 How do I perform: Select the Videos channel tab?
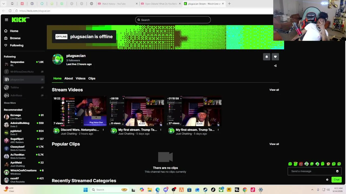pyautogui.click(x=81, y=78)
